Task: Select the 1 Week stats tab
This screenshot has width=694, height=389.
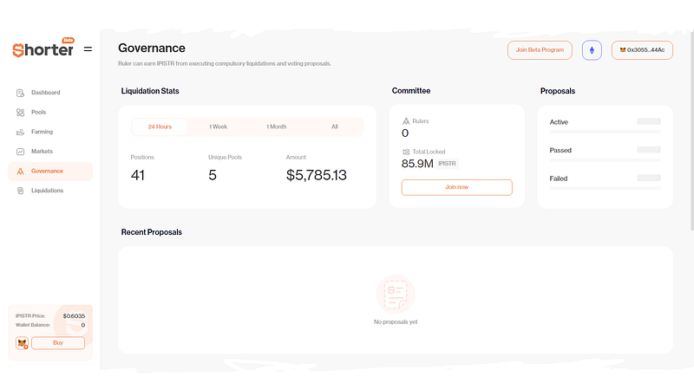Action: (219, 126)
